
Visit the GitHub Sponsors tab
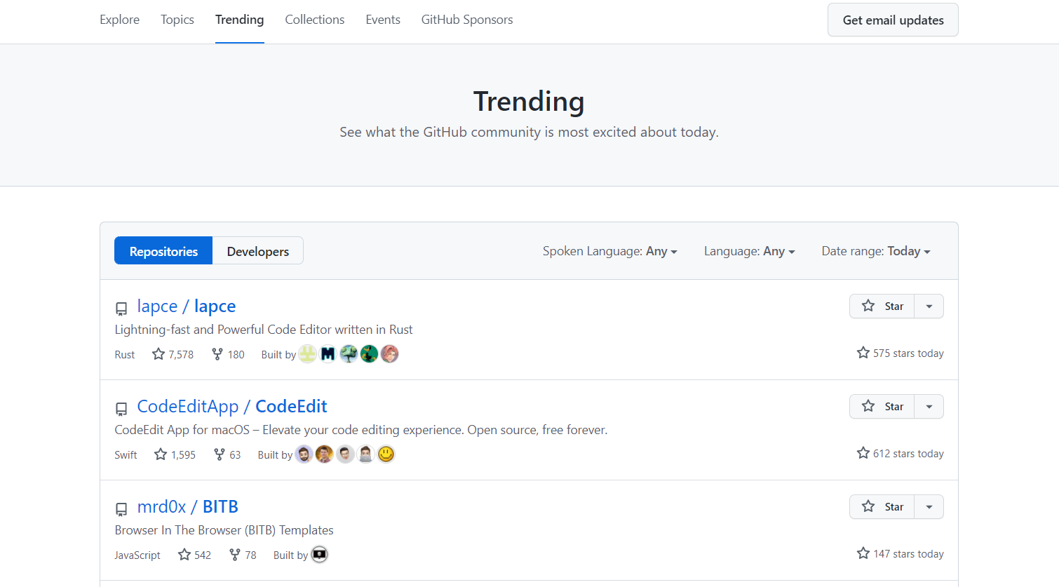click(x=467, y=20)
